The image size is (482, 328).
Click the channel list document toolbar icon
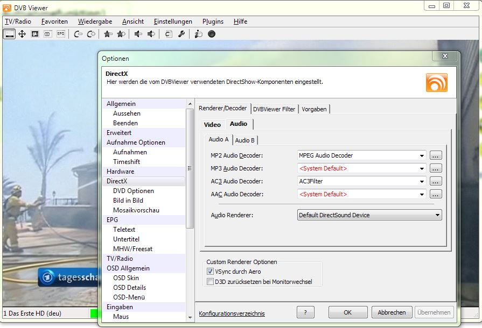(x=169, y=34)
